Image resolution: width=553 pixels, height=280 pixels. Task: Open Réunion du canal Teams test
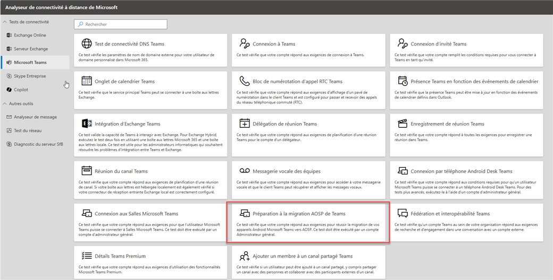(x=150, y=180)
